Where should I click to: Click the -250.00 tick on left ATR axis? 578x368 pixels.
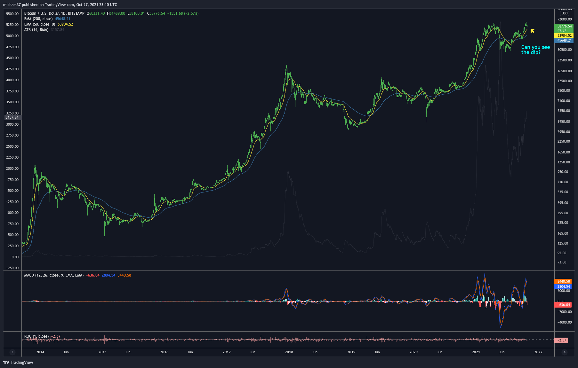(12, 268)
